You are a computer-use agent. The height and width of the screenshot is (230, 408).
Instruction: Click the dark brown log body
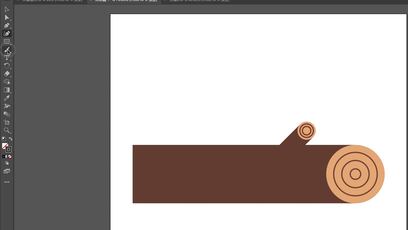point(229,174)
